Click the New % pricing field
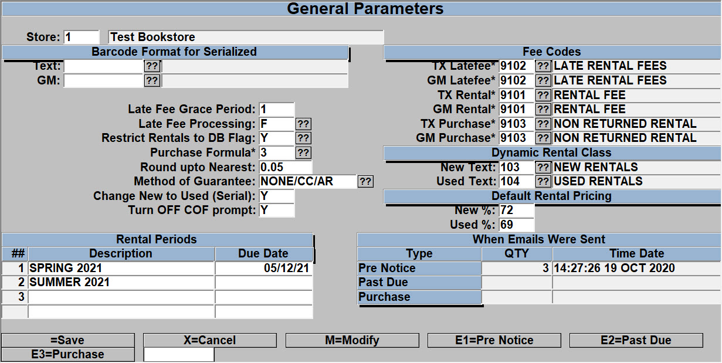 click(x=517, y=211)
